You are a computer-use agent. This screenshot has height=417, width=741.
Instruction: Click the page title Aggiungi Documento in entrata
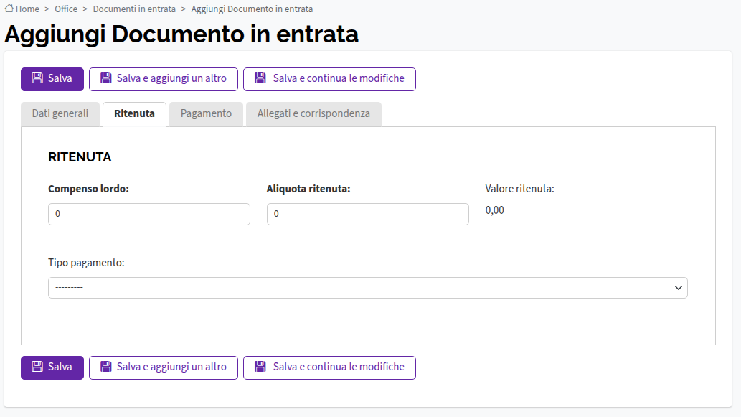coord(181,34)
